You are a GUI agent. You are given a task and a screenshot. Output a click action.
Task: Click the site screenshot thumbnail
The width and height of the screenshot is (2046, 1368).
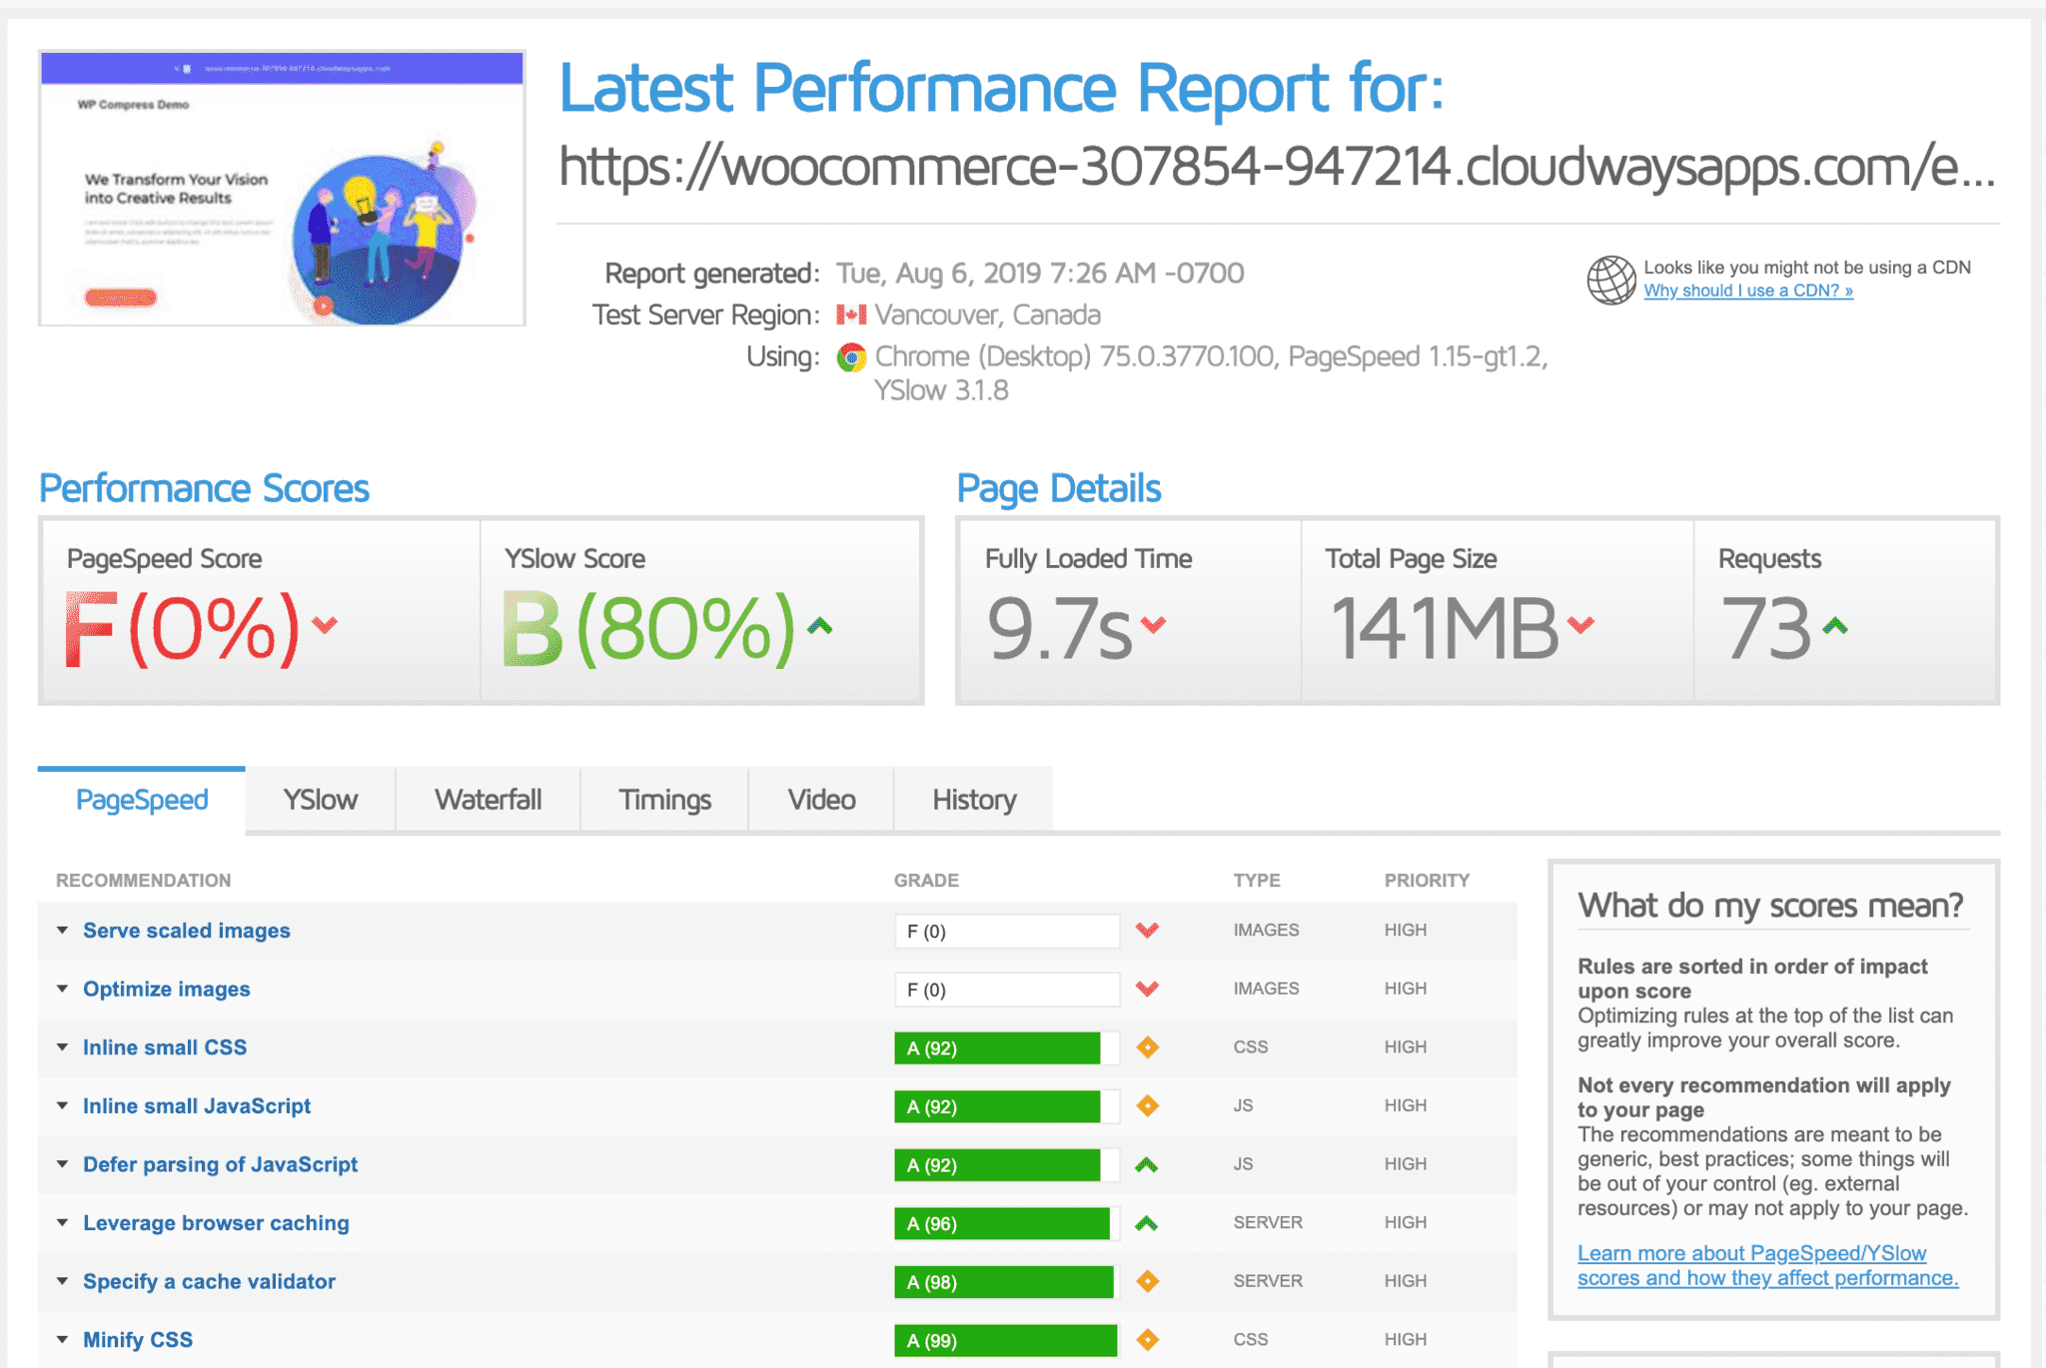coord(282,188)
